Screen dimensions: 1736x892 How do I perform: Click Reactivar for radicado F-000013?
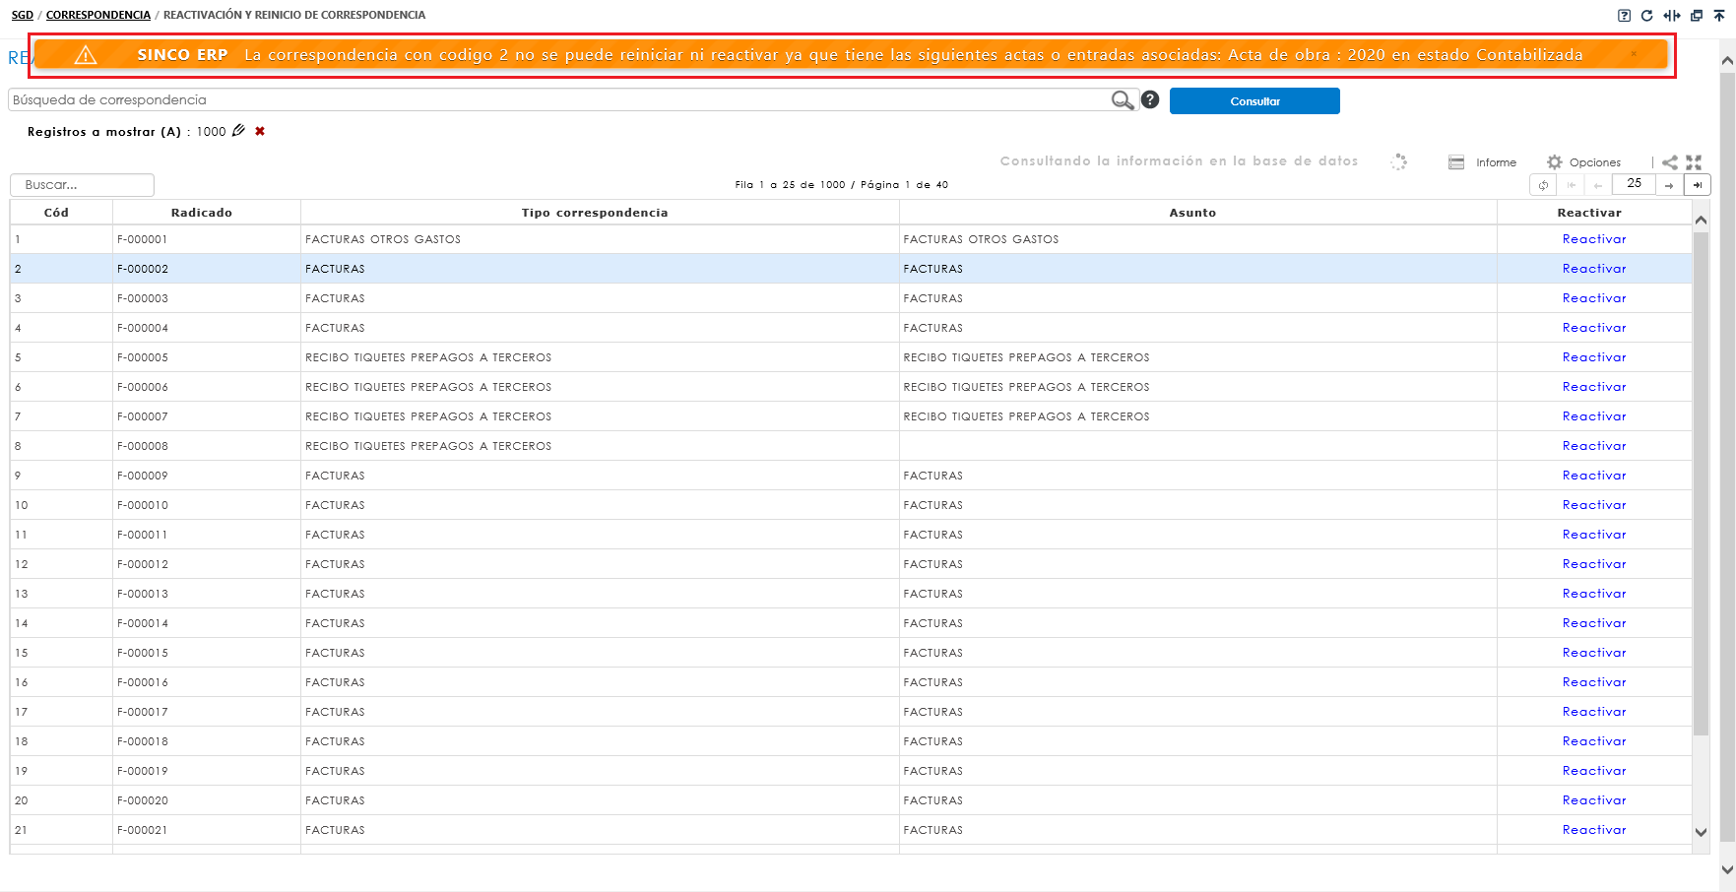point(1594,594)
